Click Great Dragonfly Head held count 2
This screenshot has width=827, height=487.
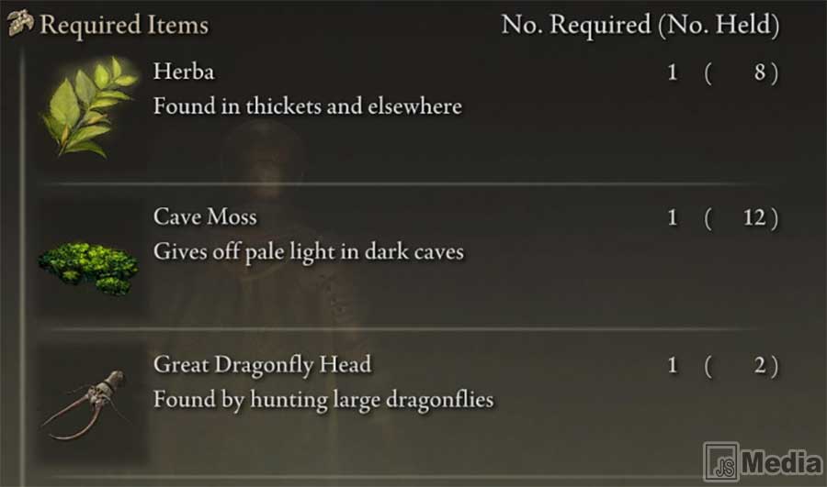(x=760, y=365)
